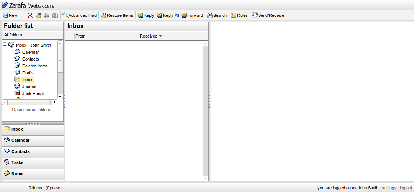Open the New dropdown arrow
This screenshot has height=192, width=414.
(21, 15)
